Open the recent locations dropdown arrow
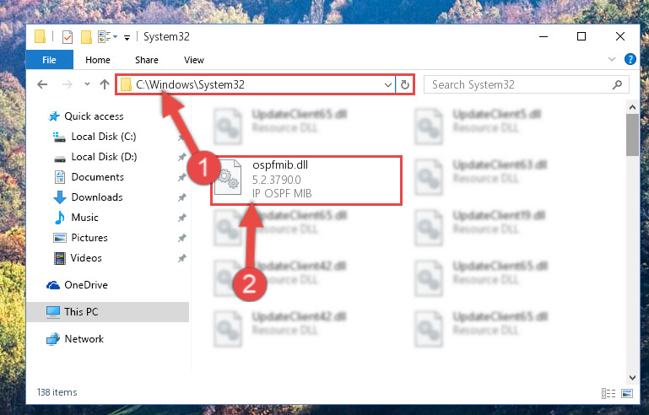 (x=87, y=84)
